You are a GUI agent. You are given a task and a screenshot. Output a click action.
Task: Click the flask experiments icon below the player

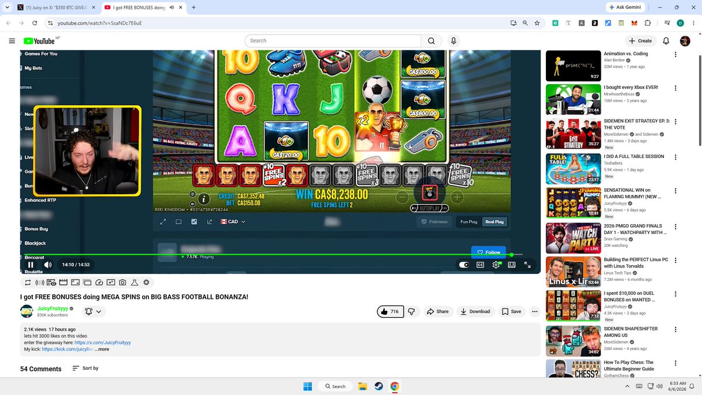(134, 282)
